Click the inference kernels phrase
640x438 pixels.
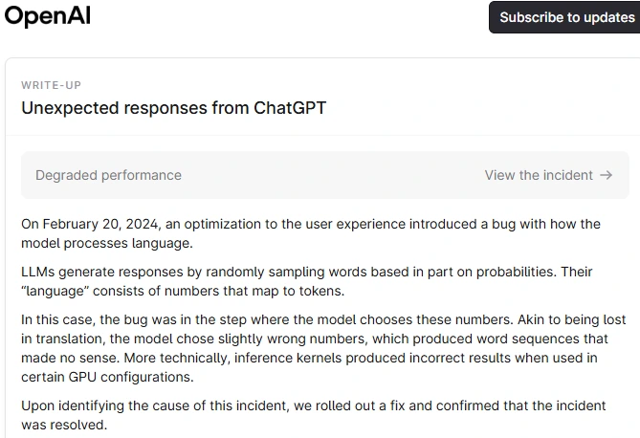pyautogui.click(x=288, y=358)
